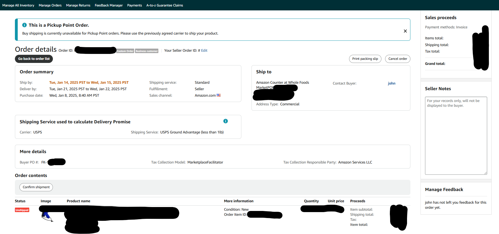Select 'Payment methods: Invoice' text

(x=446, y=27)
